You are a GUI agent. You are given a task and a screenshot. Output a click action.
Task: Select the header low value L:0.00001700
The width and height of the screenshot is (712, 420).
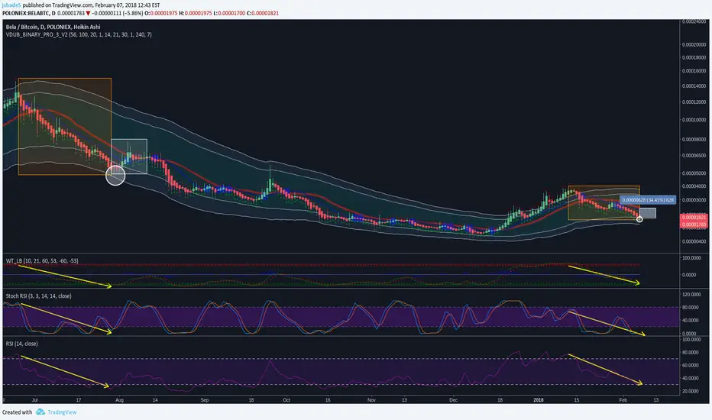(x=229, y=13)
